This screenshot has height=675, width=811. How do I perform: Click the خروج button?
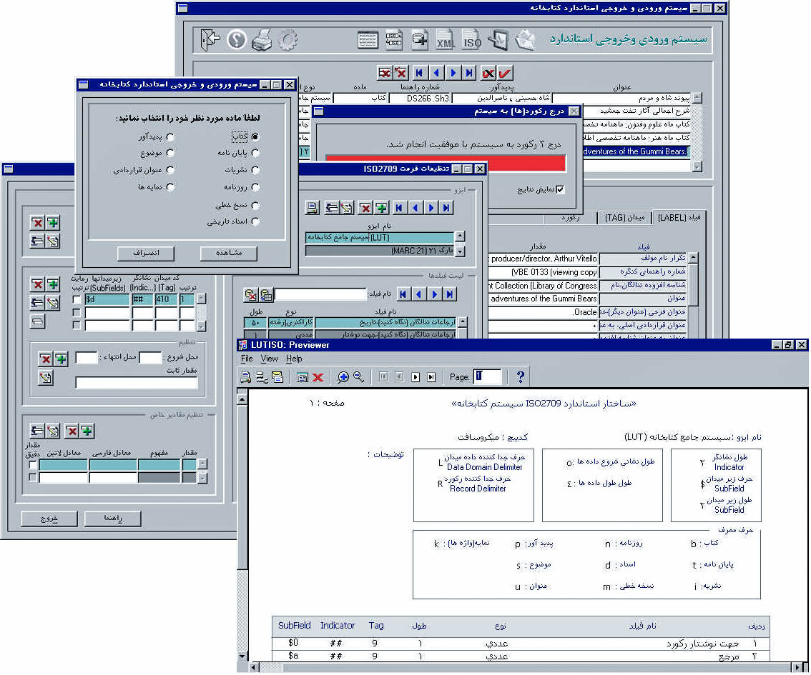(x=49, y=519)
